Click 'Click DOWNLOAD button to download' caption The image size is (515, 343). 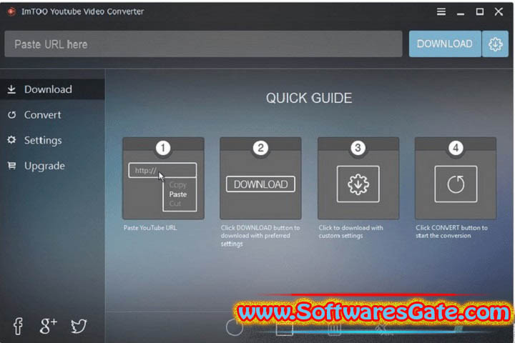260,236
